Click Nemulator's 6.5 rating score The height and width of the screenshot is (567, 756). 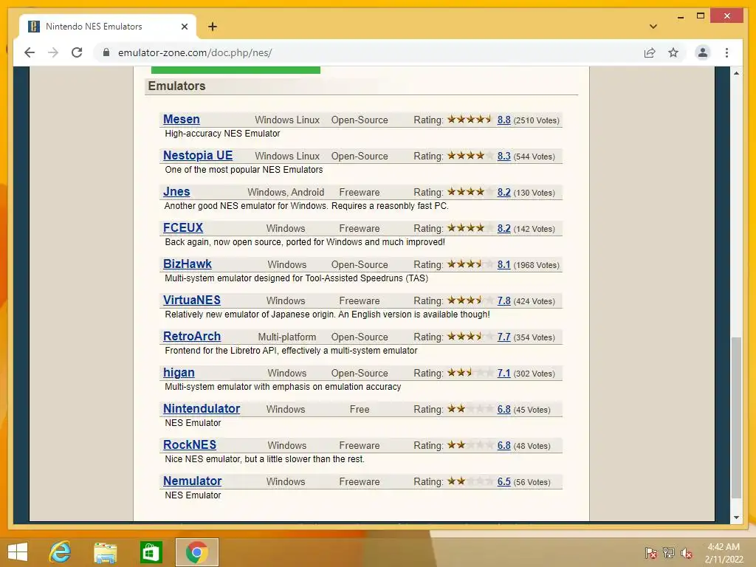pos(504,481)
